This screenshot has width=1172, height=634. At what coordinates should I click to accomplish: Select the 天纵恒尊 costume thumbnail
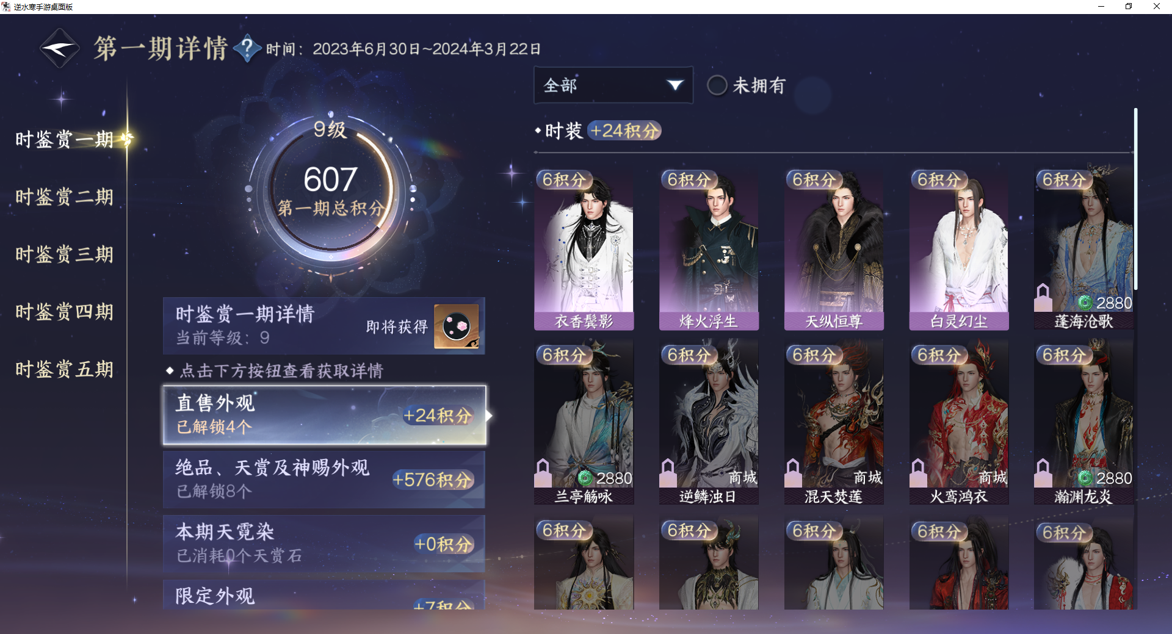[834, 250]
